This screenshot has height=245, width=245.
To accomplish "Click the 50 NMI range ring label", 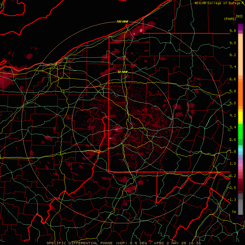I will pos(123,72).
